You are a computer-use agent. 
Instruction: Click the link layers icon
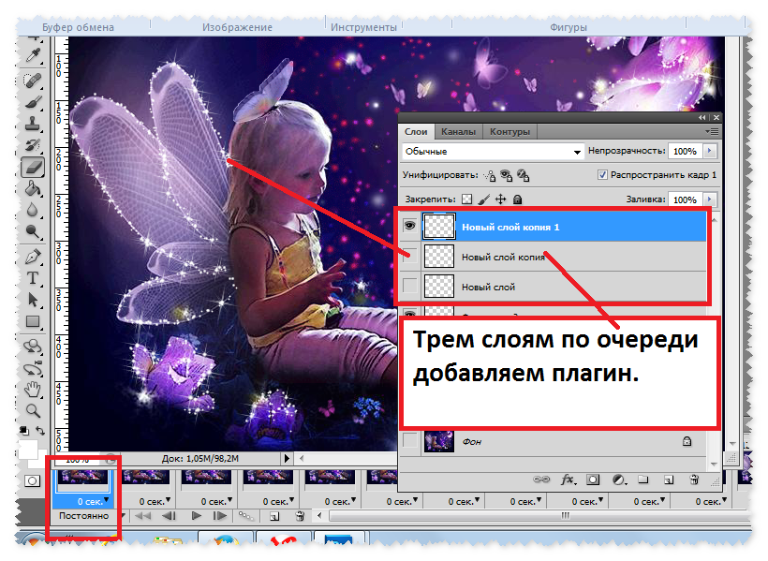point(541,480)
